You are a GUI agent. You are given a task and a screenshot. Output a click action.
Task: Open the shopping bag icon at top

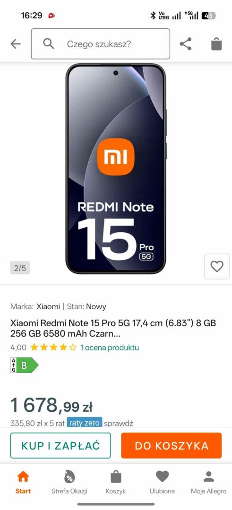216,44
